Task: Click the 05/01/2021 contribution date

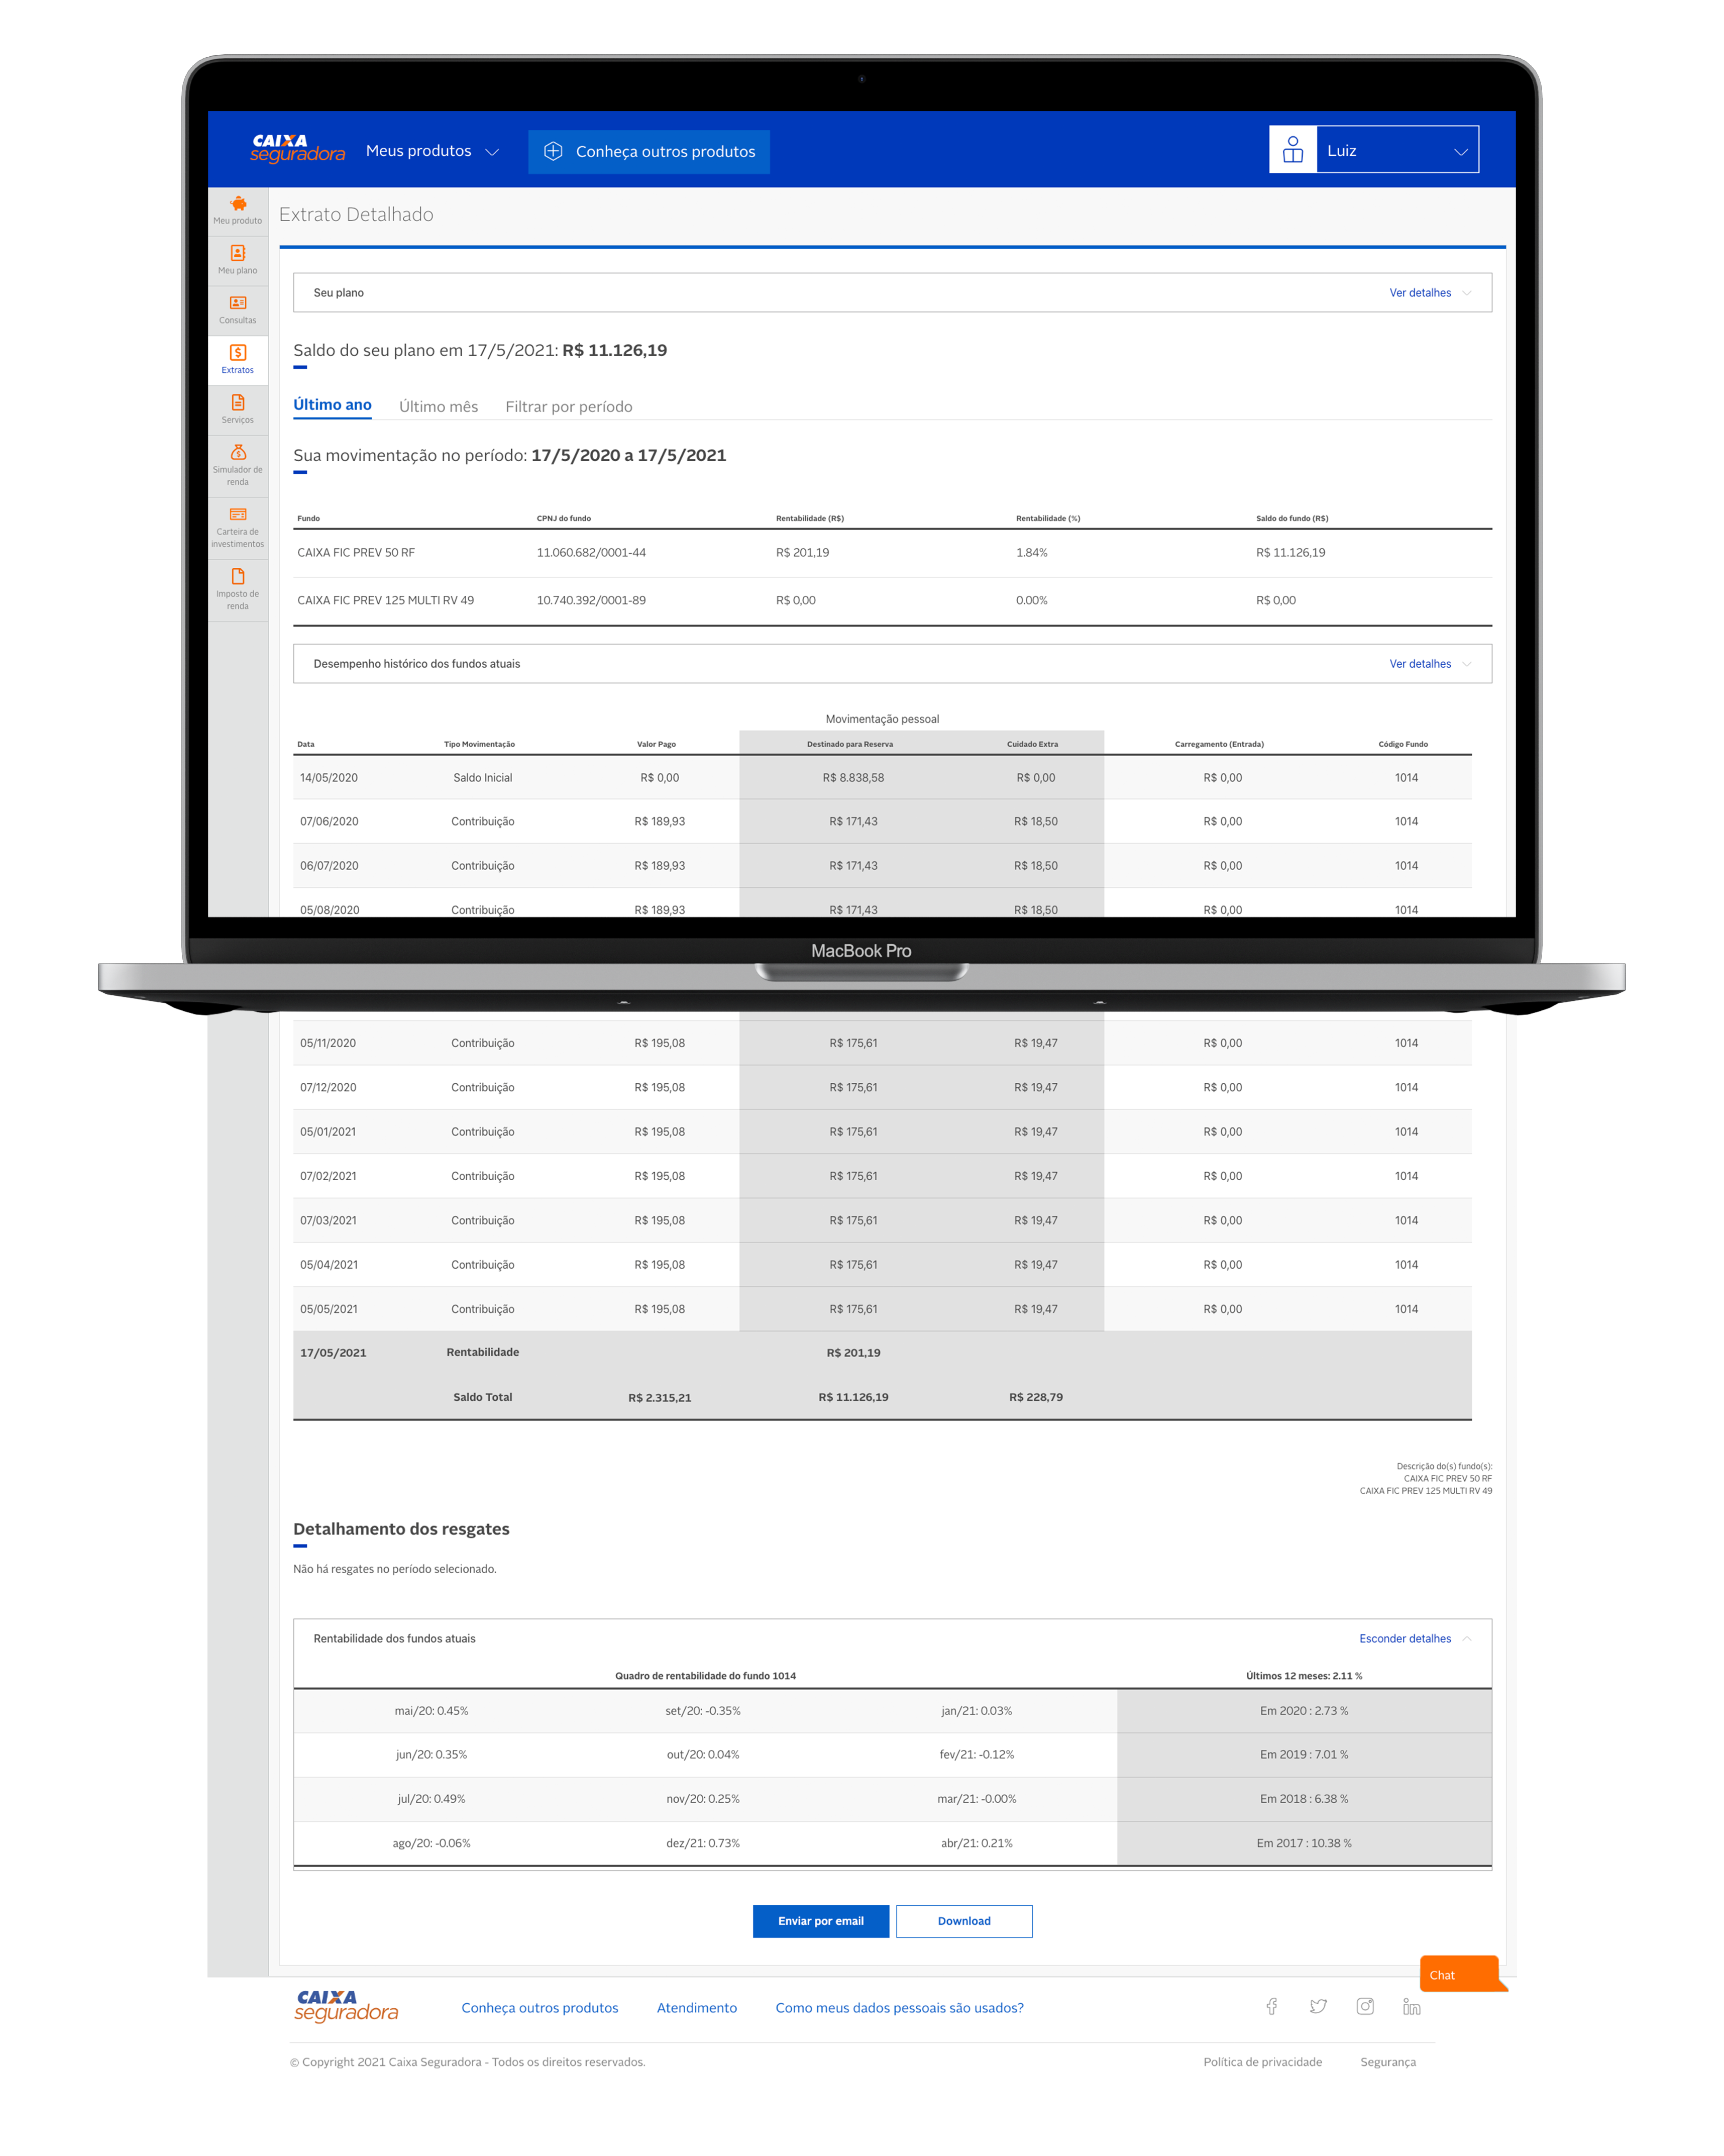Action: pyautogui.click(x=328, y=1132)
